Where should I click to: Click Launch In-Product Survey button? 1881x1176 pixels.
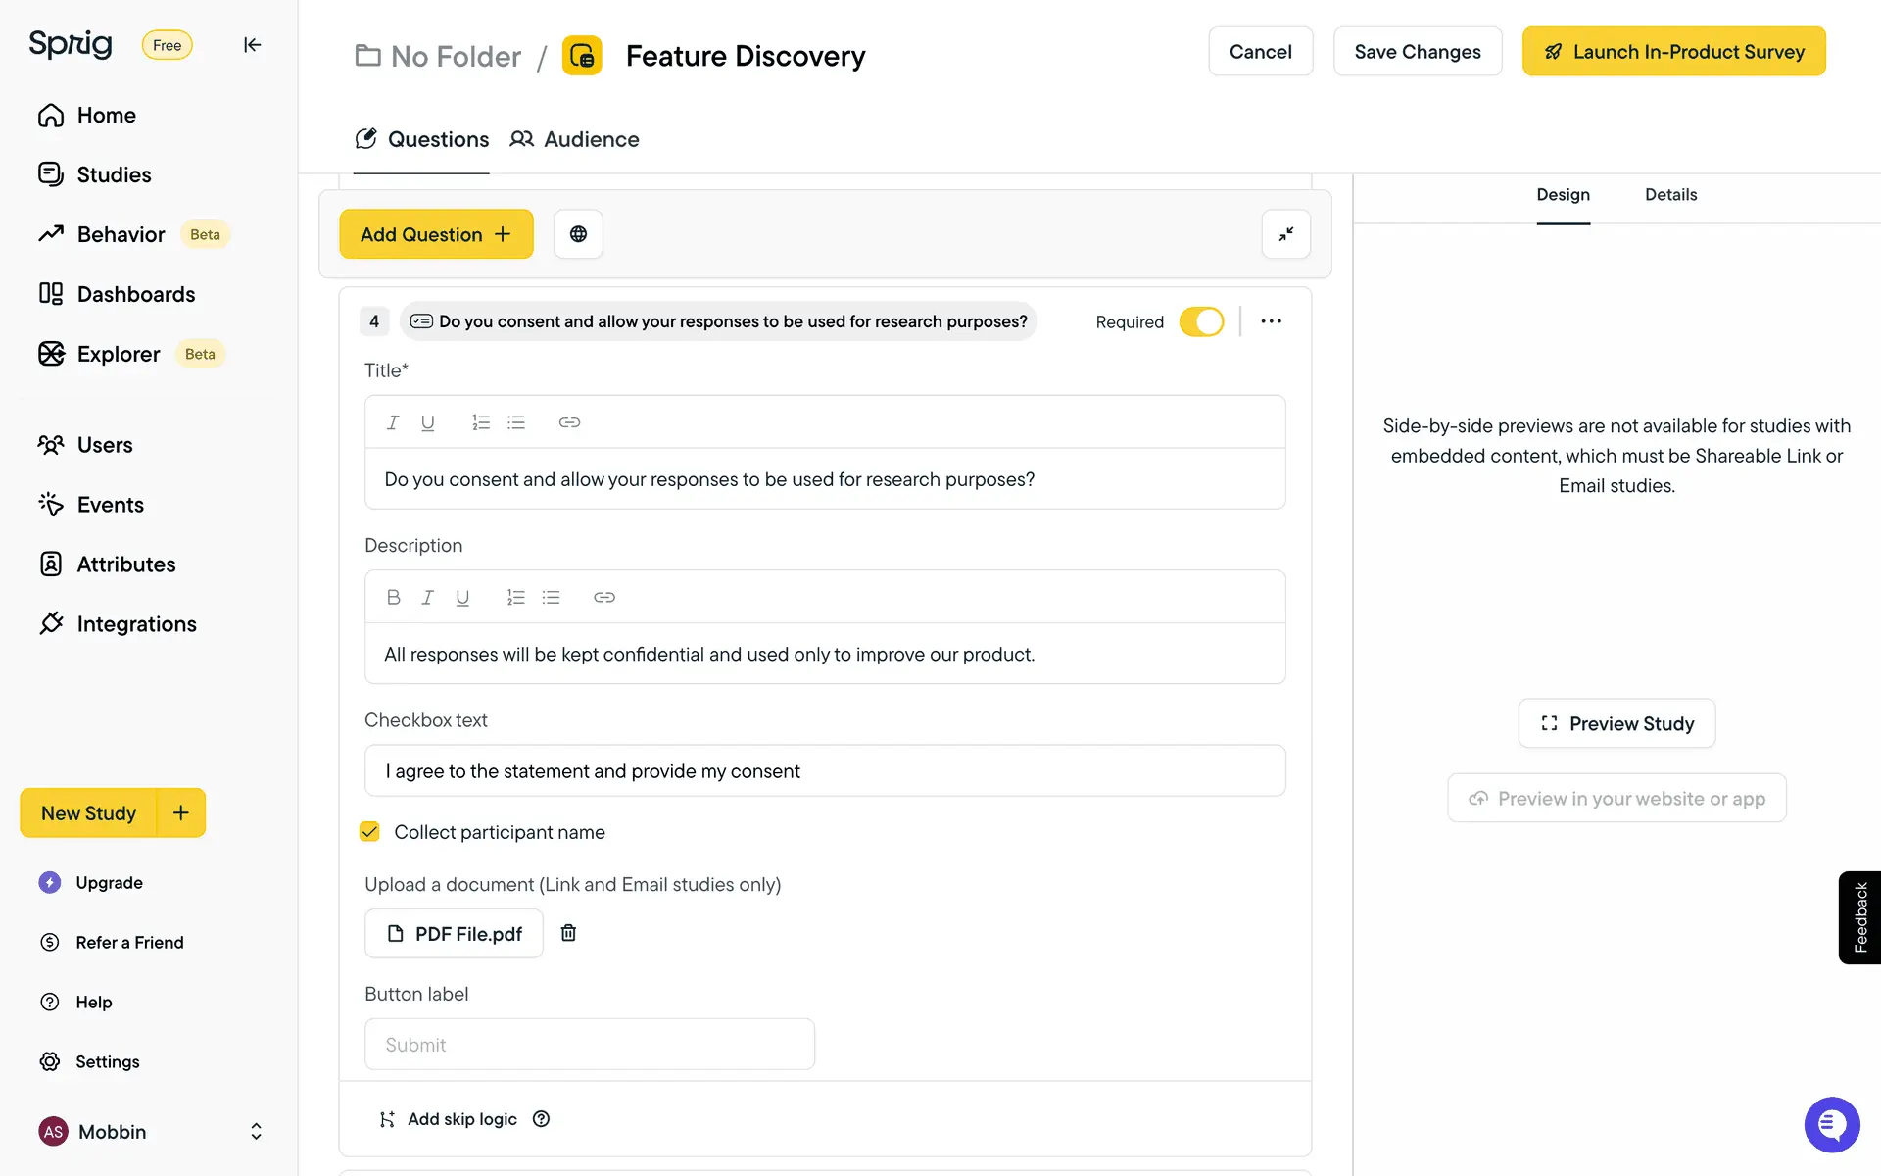coord(1673,52)
